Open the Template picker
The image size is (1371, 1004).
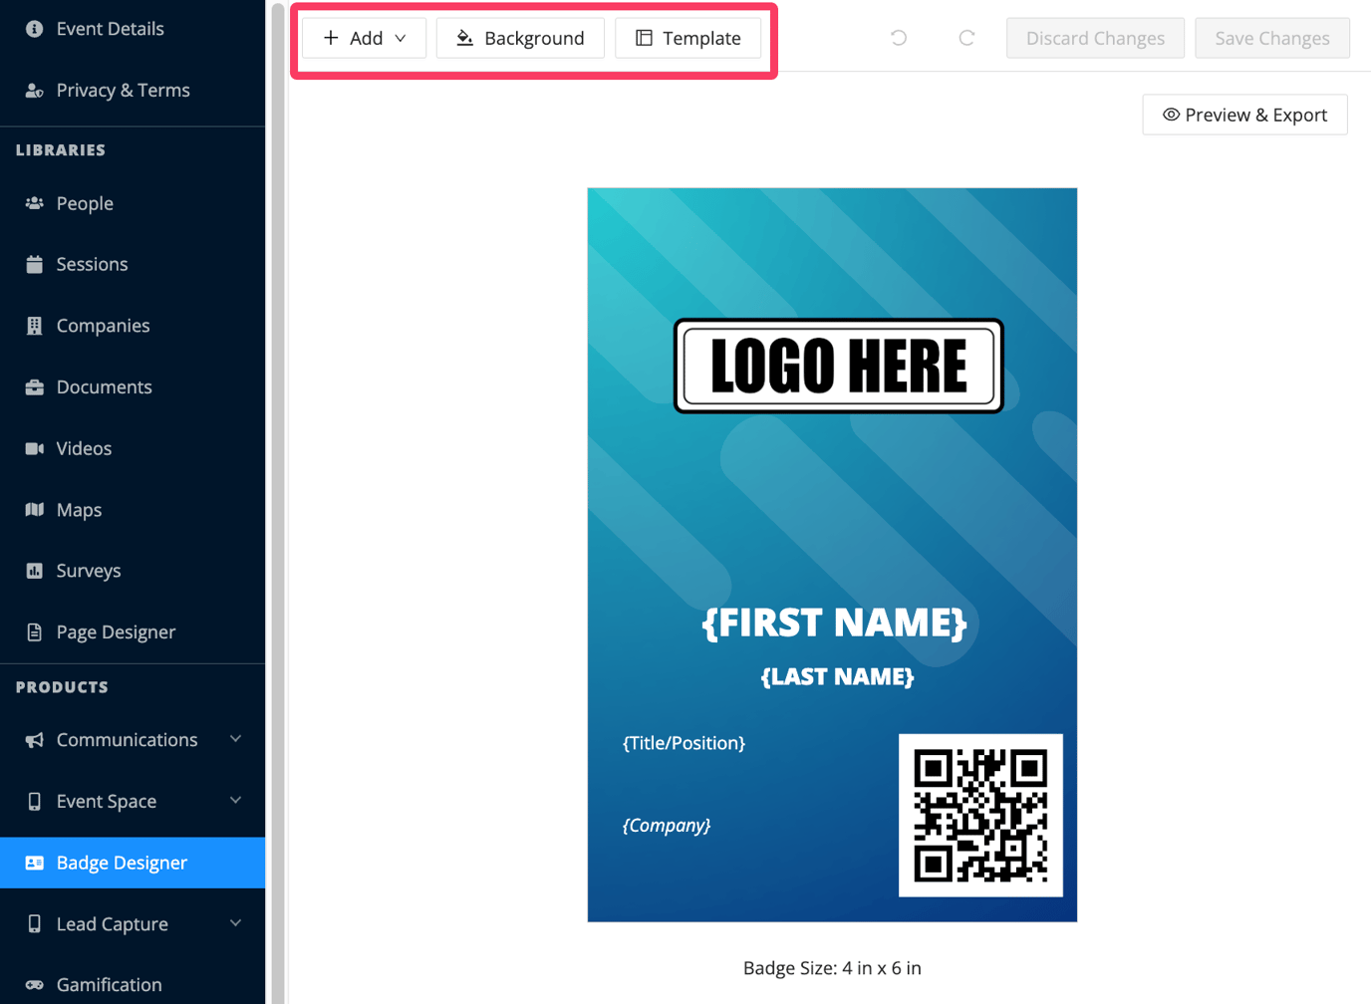687,38
